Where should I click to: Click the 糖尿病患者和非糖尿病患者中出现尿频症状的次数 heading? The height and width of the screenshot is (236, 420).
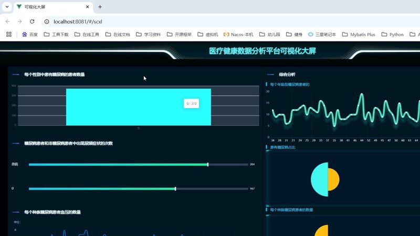click(x=68, y=143)
